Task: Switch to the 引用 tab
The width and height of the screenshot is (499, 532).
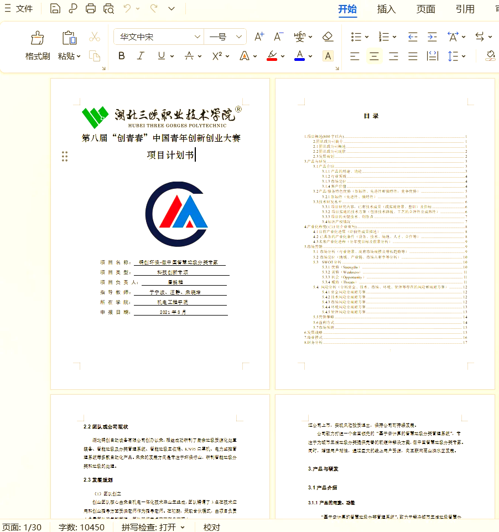Action: (x=465, y=9)
